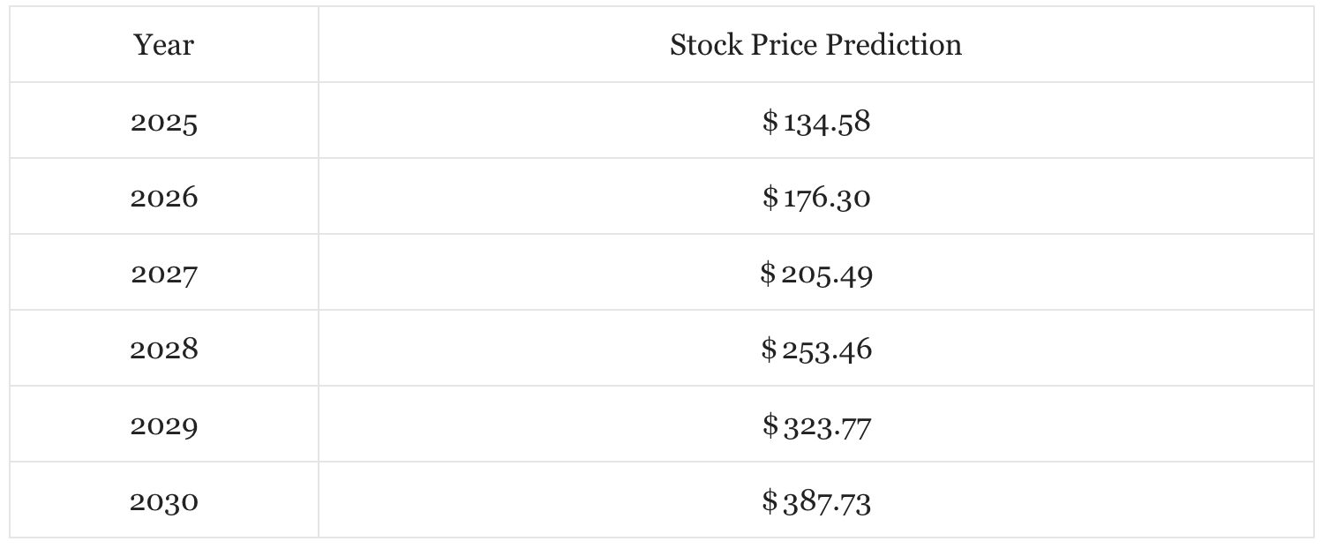
Task: Click the dollar sign before 387.73
Action: pos(770,501)
